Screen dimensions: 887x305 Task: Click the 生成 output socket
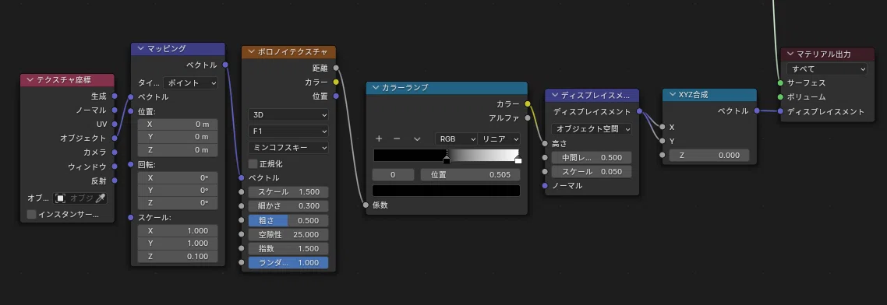[x=115, y=96]
